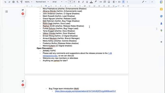Click the [NAME] TOPIC placeholder line
This screenshot has height=93, width=165.
tap(49, 51)
